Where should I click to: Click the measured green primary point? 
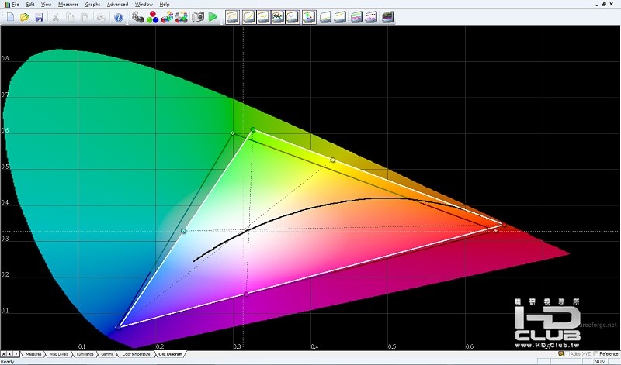[253, 129]
